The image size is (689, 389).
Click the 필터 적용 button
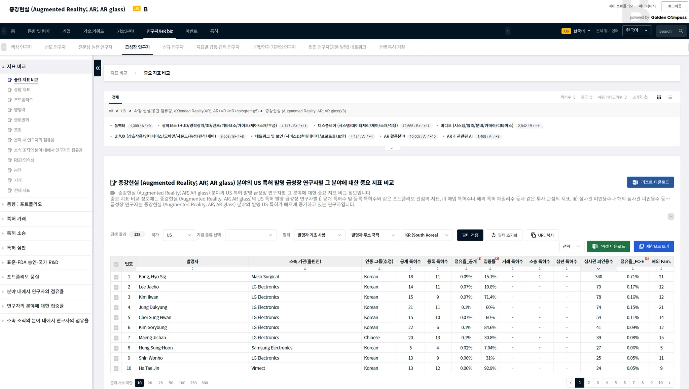click(x=470, y=235)
